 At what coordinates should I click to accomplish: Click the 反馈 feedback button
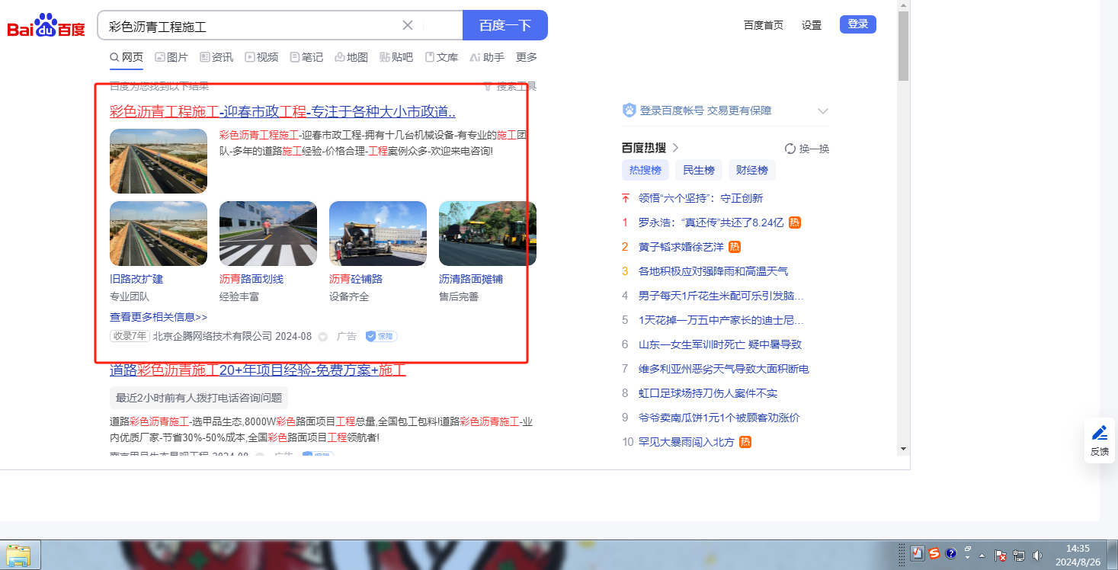[1100, 440]
